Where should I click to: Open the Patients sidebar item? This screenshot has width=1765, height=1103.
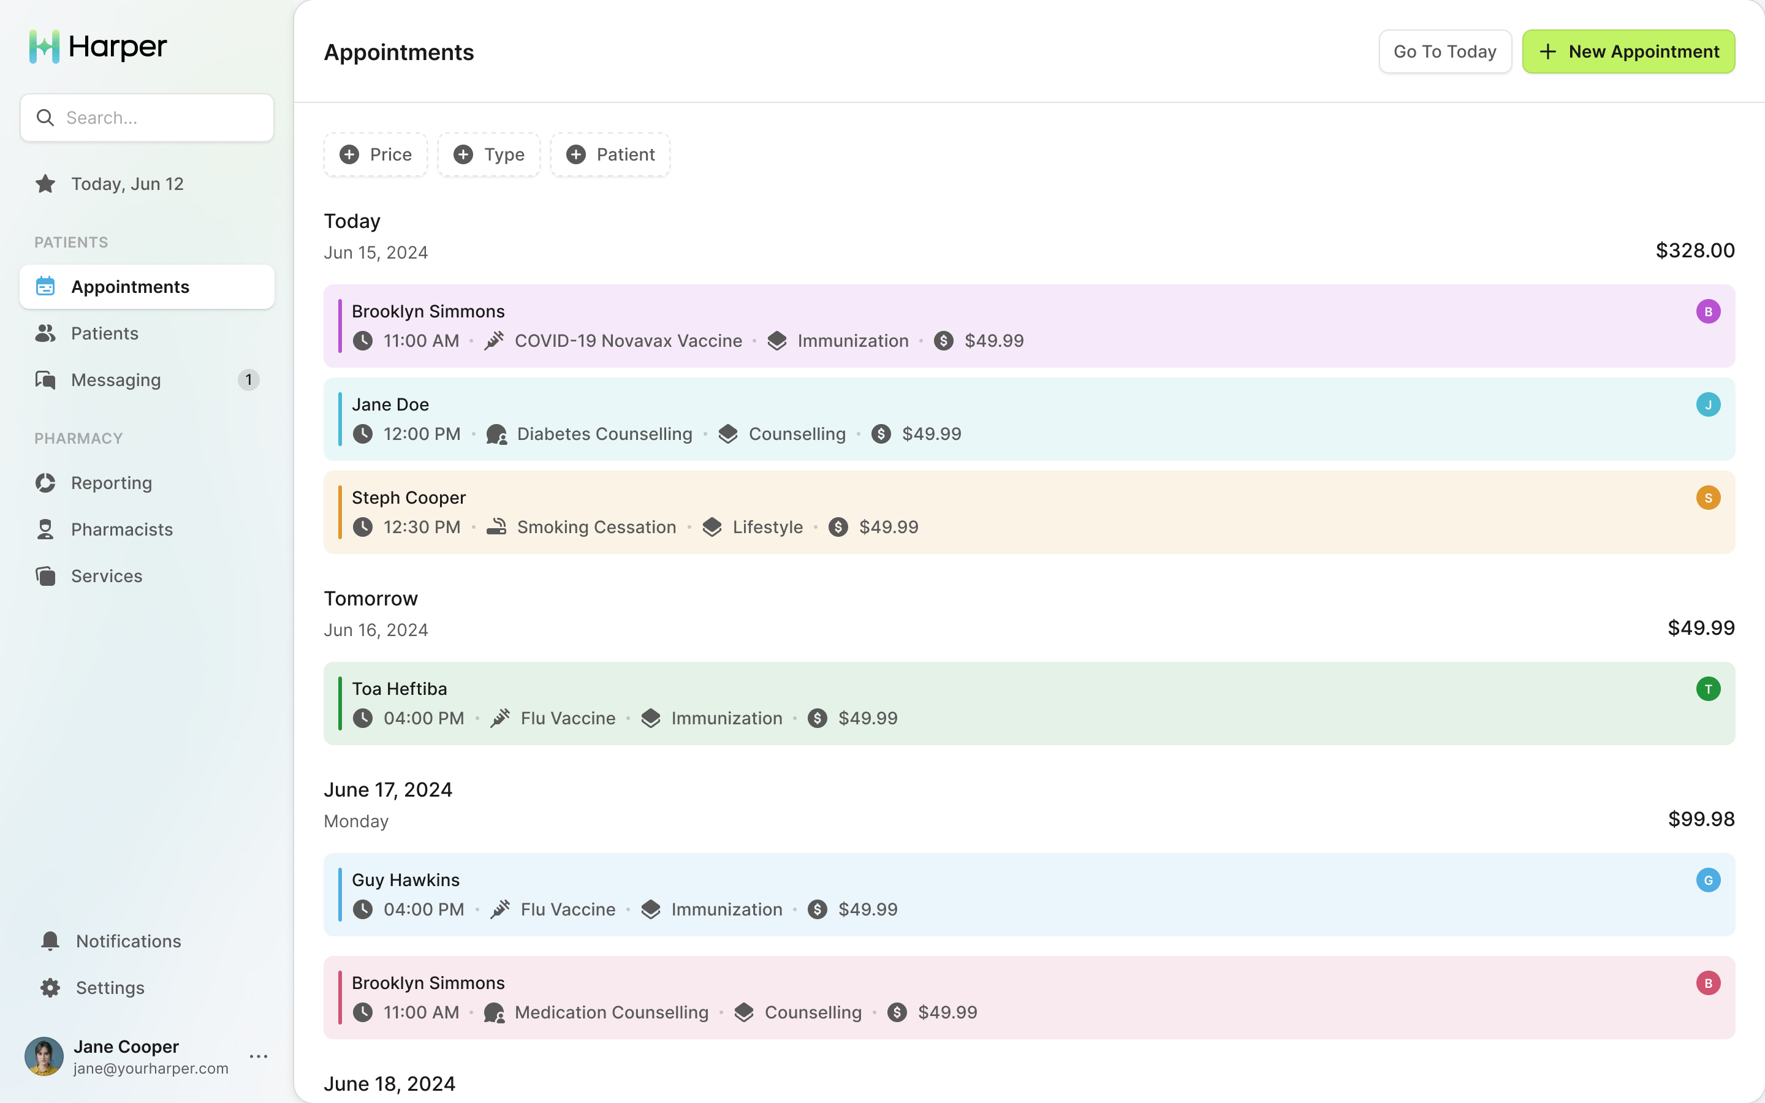click(147, 333)
